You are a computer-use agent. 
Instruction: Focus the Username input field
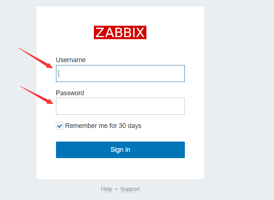click(120, 74)
